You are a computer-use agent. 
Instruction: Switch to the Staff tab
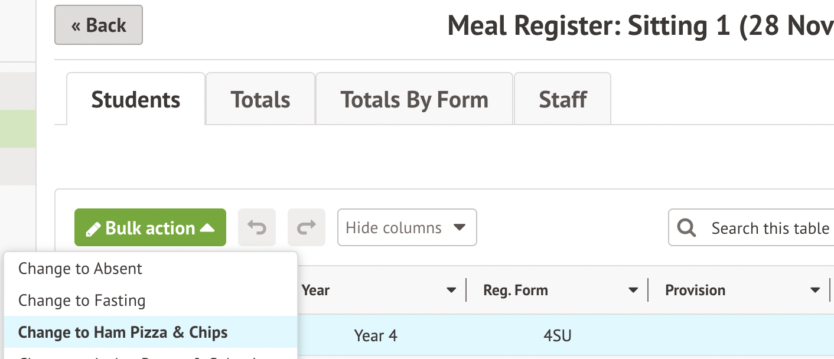[562, 100]
